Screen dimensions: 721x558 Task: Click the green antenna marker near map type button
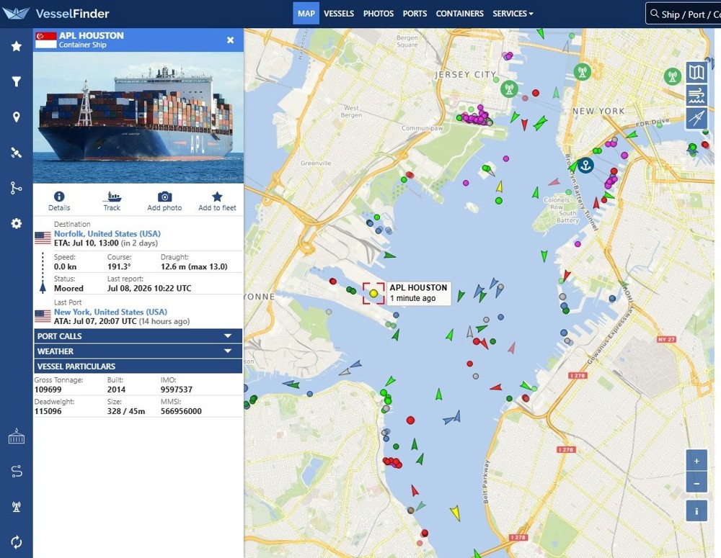pyautogui.click(x=672, y=76)
